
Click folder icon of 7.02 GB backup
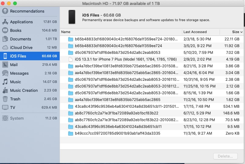(71, 53)
